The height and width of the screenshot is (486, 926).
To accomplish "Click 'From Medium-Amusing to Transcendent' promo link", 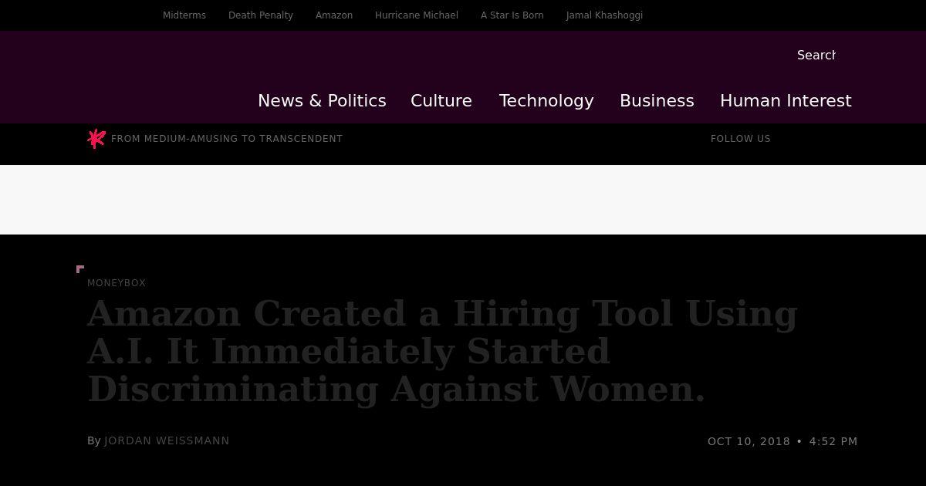I will tap(227, 139).
